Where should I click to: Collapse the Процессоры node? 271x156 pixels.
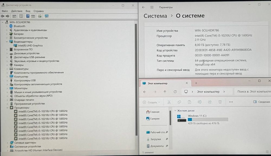7,108
